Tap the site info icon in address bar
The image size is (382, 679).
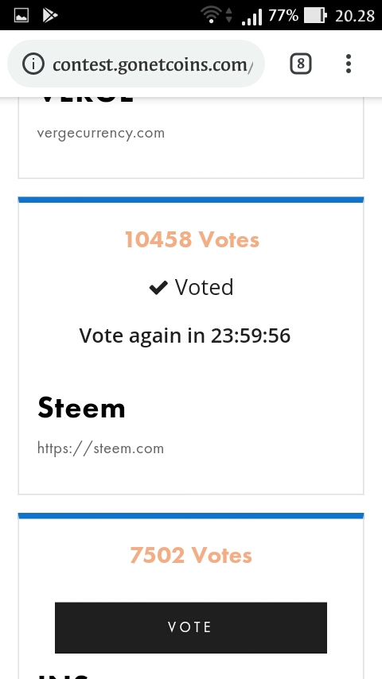point(33,64)
